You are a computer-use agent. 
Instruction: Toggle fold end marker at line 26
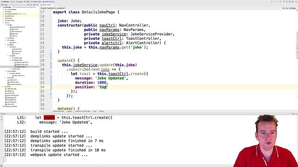click(51, 51)
